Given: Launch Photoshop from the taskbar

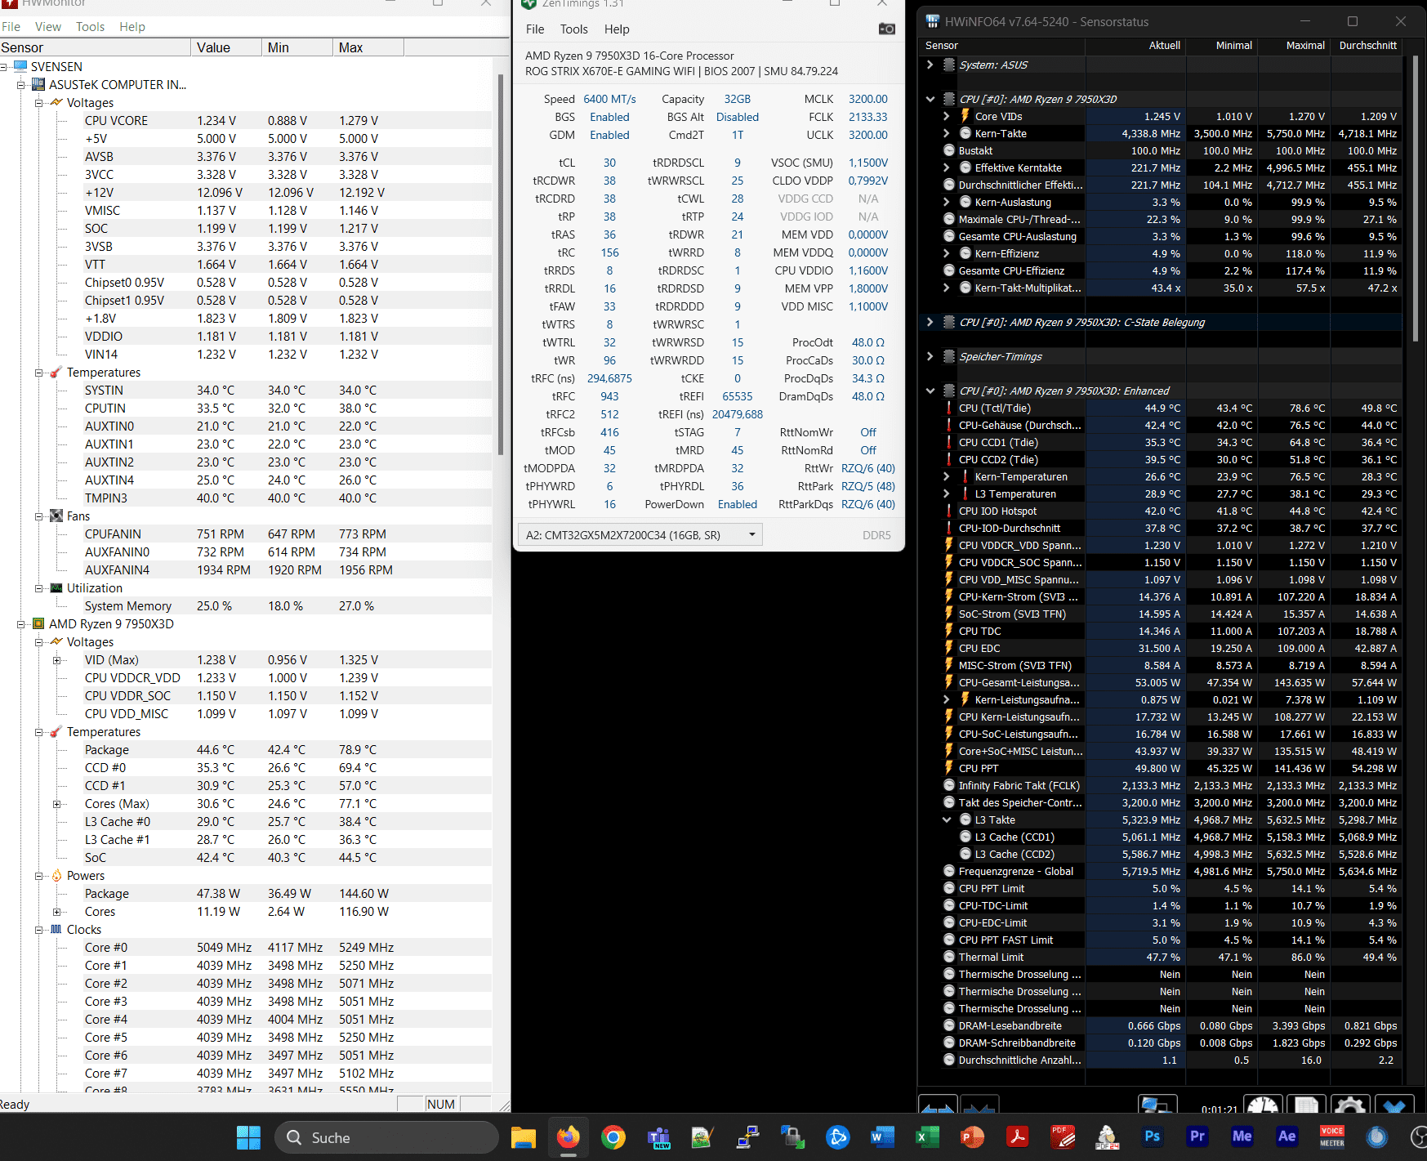Looking at the screenshot, I should [1153, 1136].
